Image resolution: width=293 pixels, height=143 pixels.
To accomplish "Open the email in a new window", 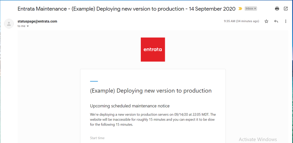I will pos(286,8).
